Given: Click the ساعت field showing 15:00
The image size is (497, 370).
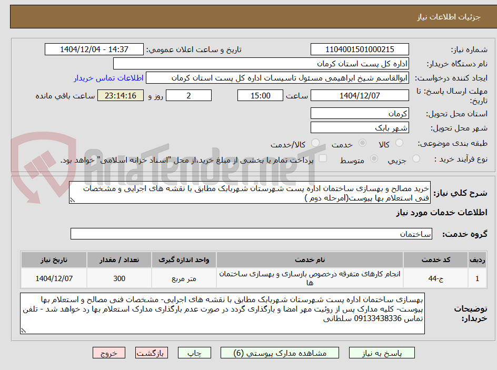Looking at the screenshot, I should (x=260, y=95).
